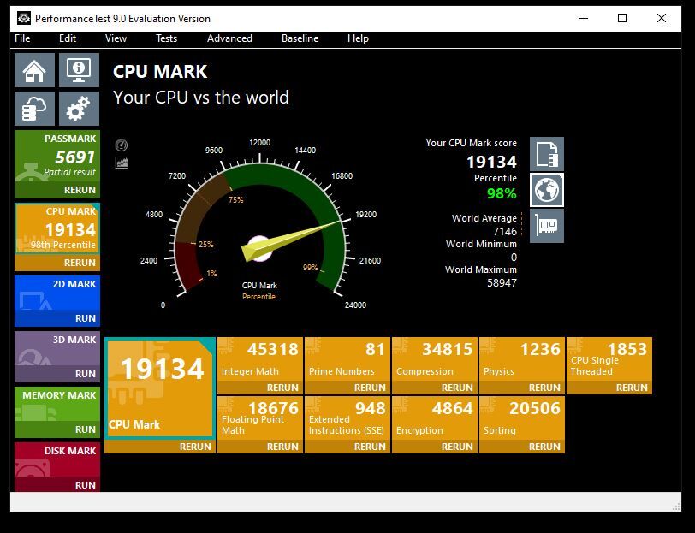Viewport: 695px width, 533px height.
Task: Open the File menu
Action: (x=22, y=38)
